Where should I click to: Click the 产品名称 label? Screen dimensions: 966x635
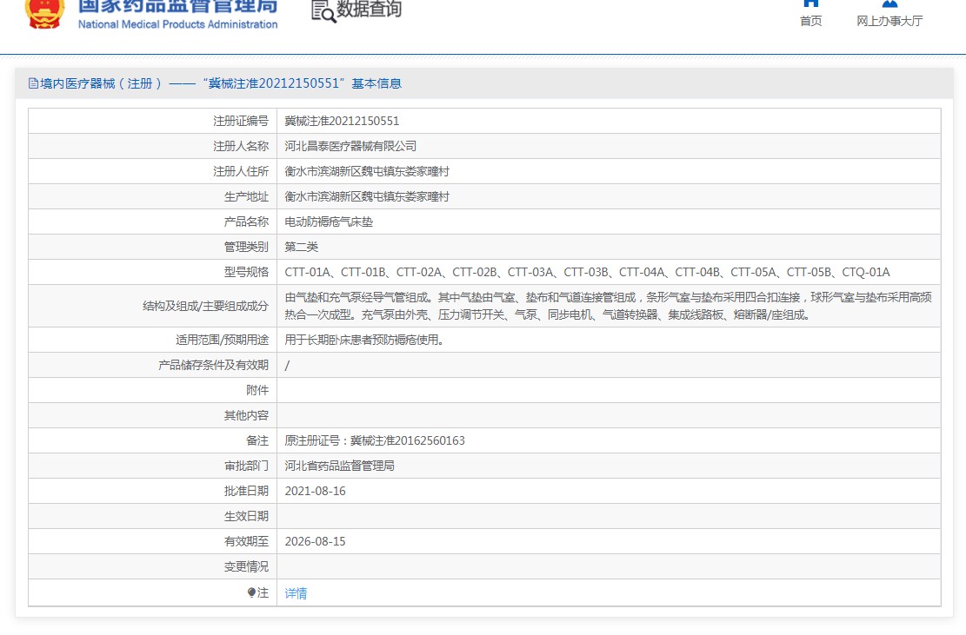coord(246,222)
